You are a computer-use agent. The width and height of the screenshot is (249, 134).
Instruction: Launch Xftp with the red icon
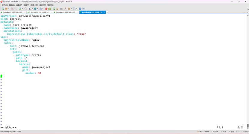pyautogui.click(x=46, y=9)
